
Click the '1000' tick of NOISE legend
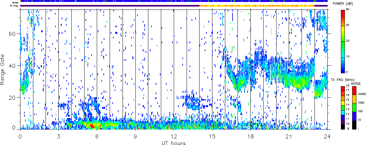(x=360, y=103)
